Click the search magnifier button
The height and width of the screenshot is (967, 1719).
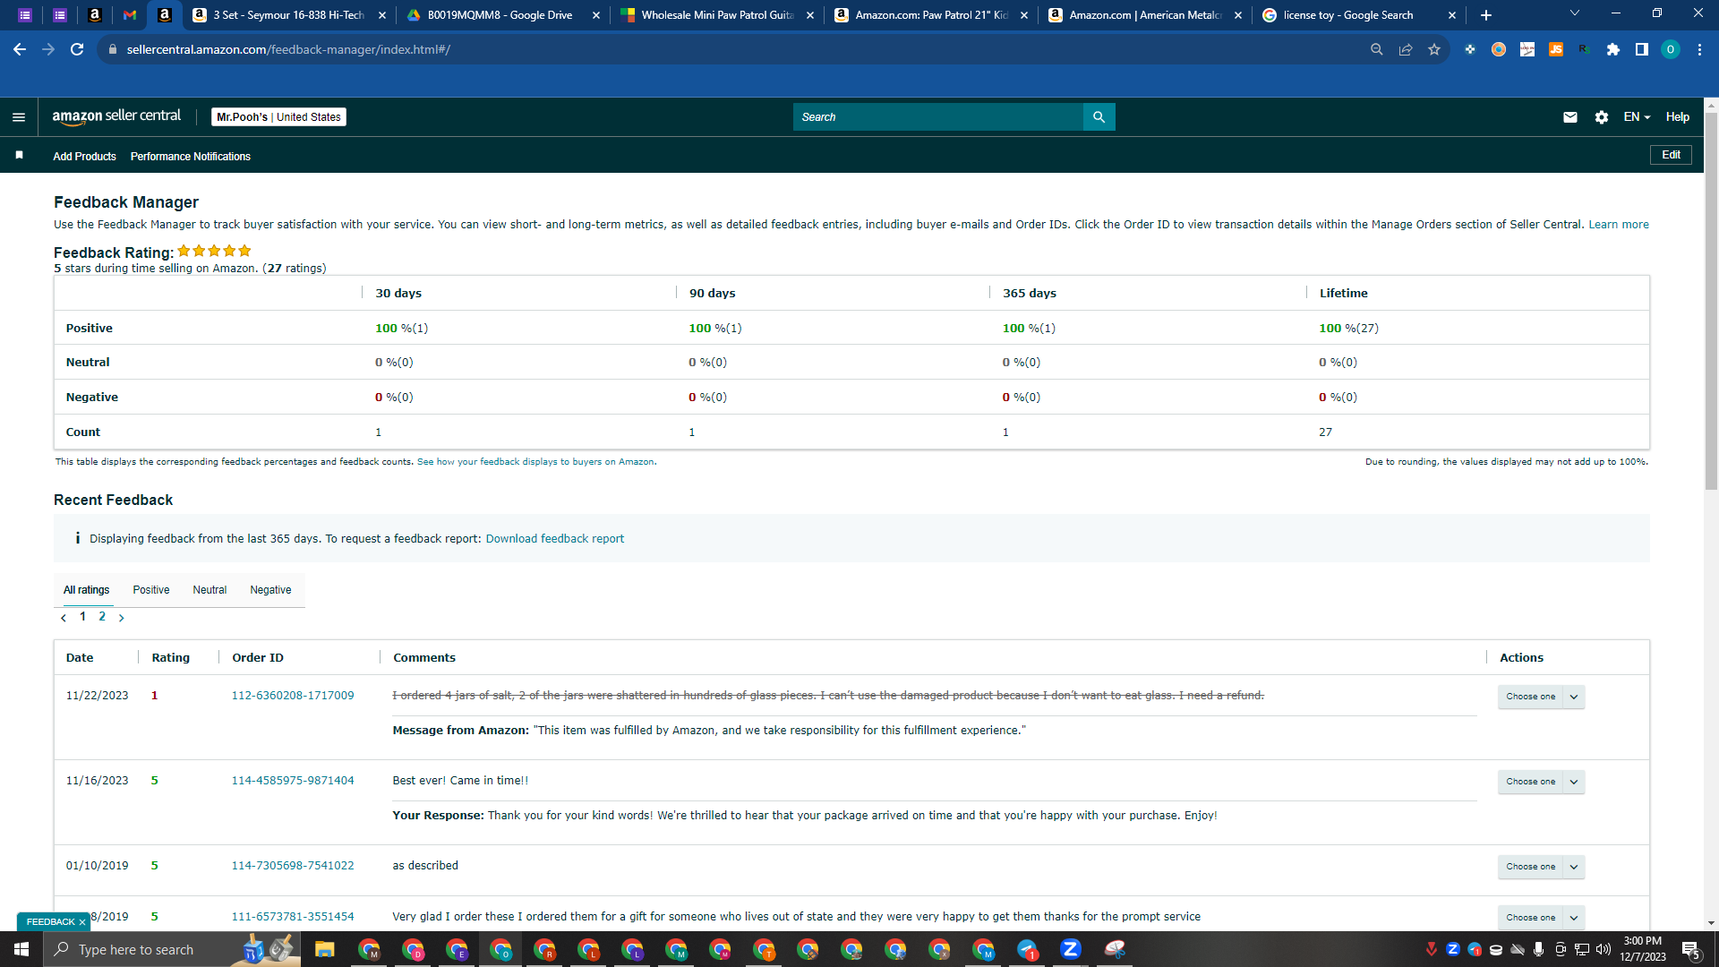[1099, 117]
